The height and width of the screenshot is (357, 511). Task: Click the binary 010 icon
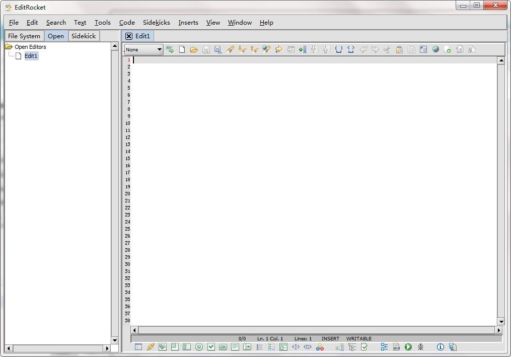pos(396,347)
